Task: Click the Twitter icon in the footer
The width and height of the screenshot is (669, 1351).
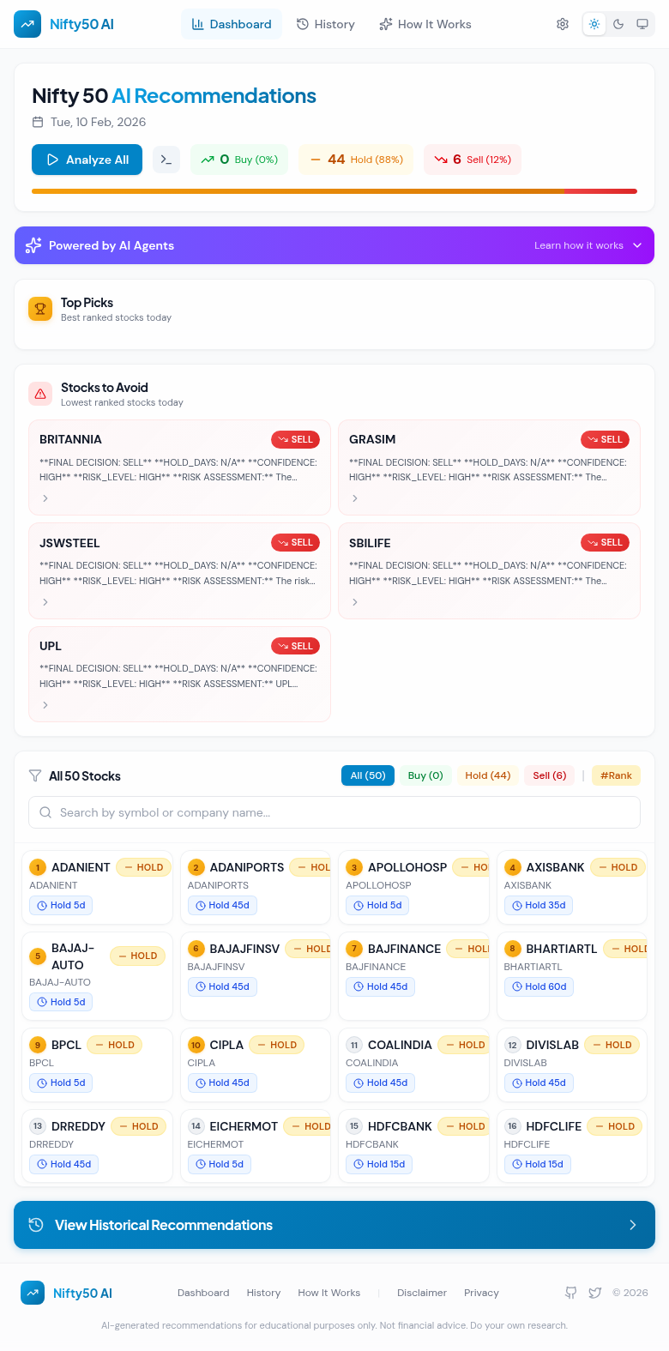Action: [595, 1293]
